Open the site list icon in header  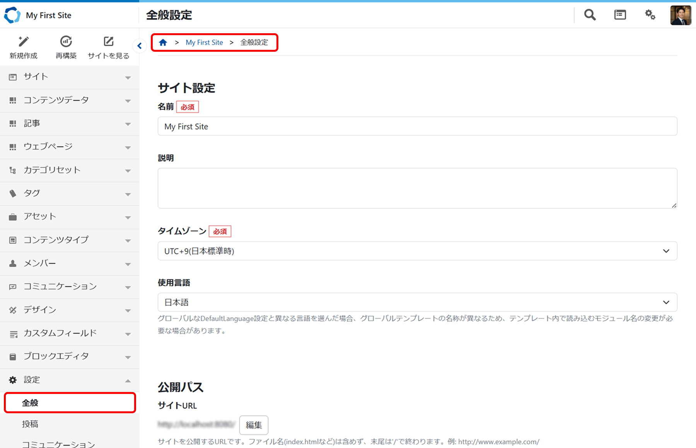pyautogui.click(x=620, y=15)
